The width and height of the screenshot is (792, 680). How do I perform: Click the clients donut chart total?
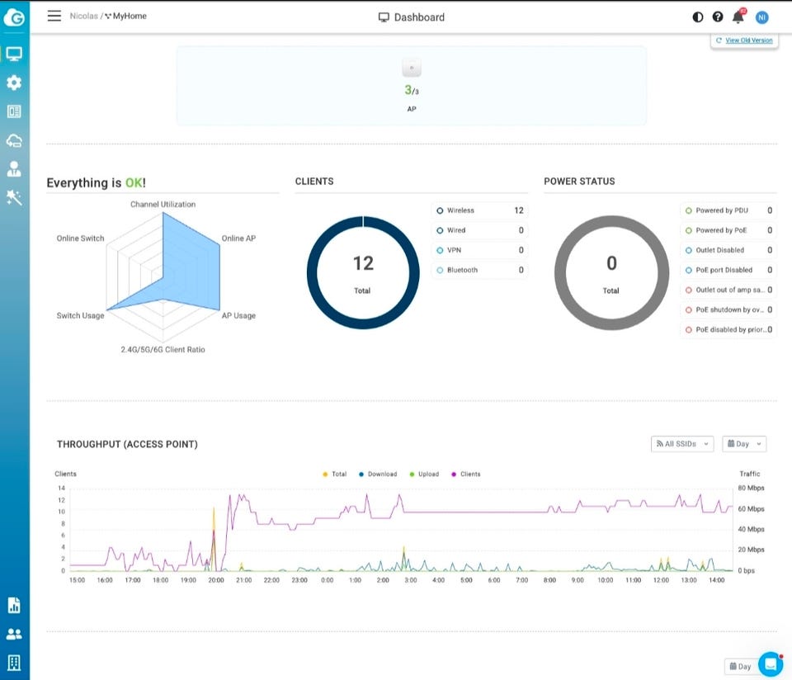pyautogui.click(x=363, y=273)
